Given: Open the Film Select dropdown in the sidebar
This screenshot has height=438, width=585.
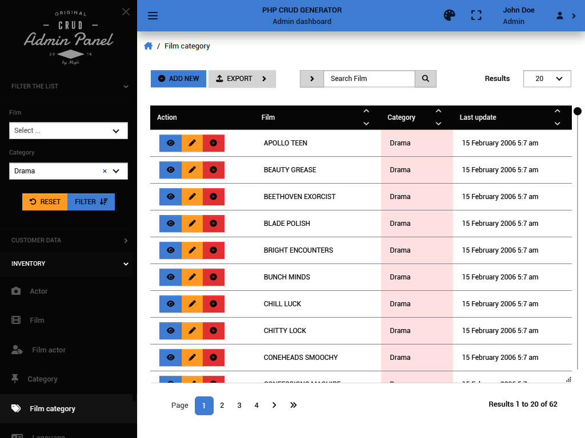Looking at the screenshot, I should tap(68, 131).
